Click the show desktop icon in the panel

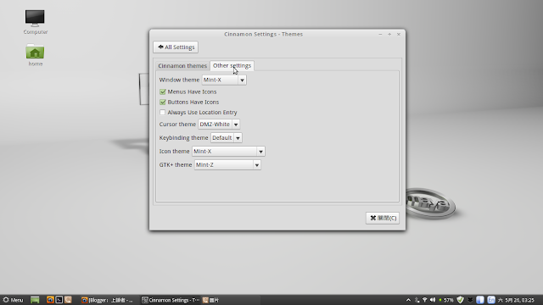35,300
